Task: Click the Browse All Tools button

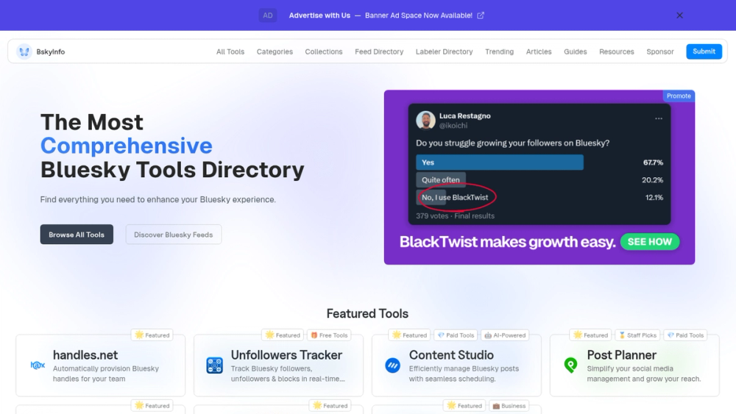Action: [77, 235]
